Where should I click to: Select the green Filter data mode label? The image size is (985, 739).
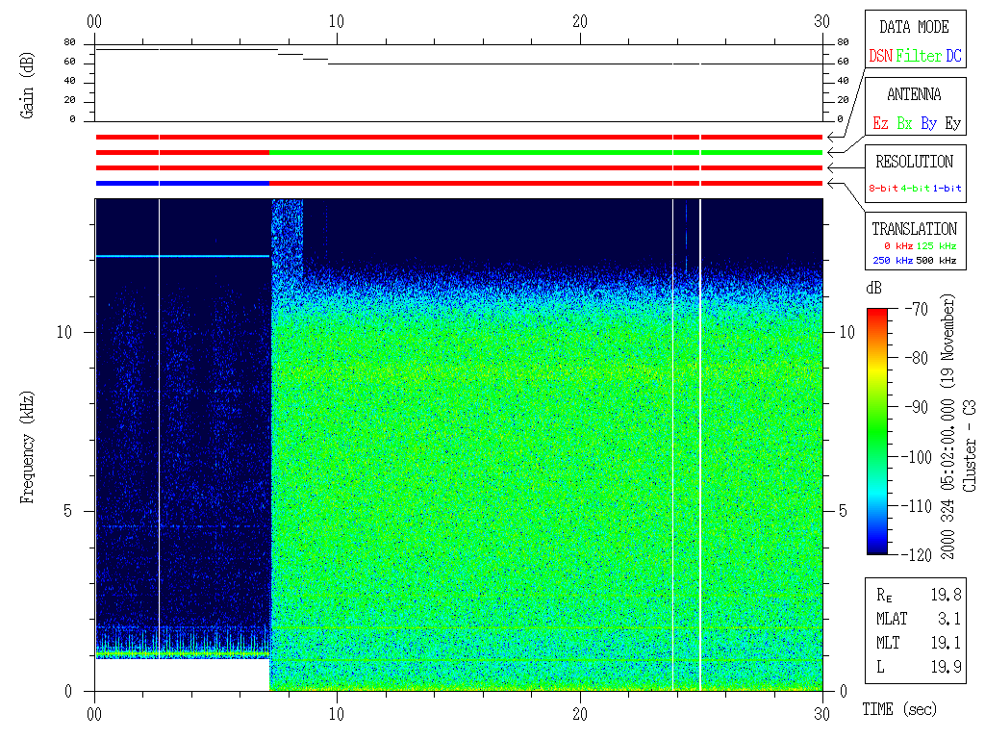pyautogui.click(x=919, y=57)
